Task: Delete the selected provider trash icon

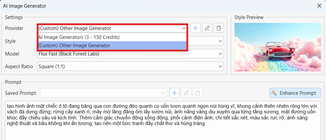Action: [219, 28]
